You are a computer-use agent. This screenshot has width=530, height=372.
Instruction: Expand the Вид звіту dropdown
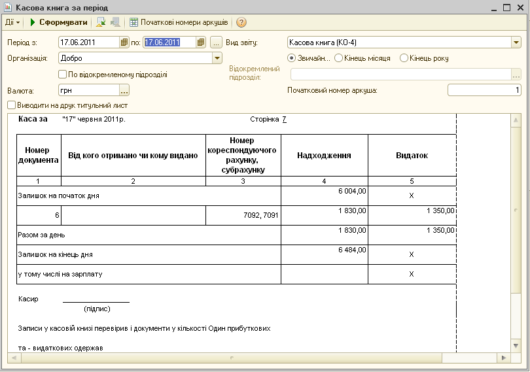[516, 42]
